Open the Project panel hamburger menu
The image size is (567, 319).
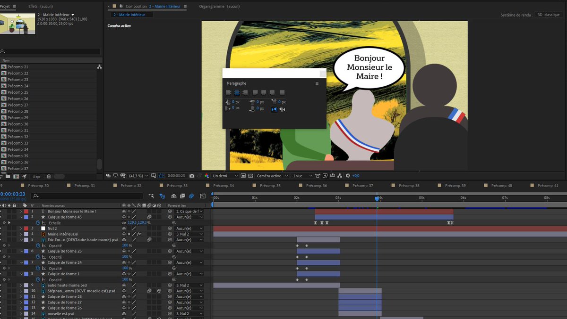pos(15,7)
